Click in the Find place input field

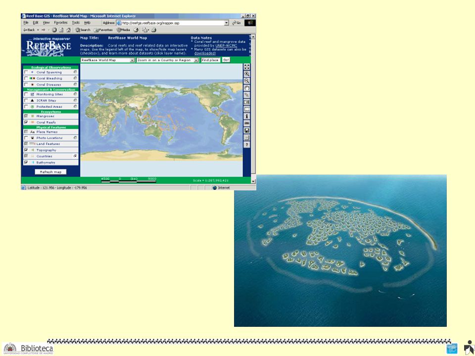[211, 60]
